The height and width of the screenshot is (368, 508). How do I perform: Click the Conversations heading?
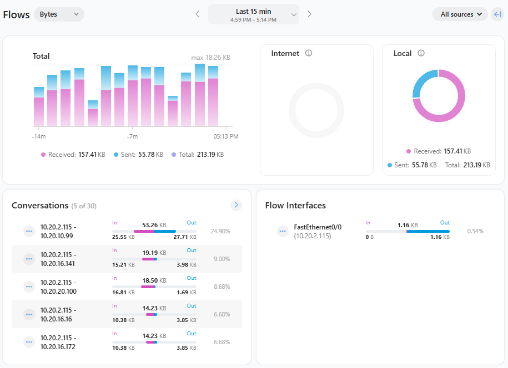click(x=40, y=206)
